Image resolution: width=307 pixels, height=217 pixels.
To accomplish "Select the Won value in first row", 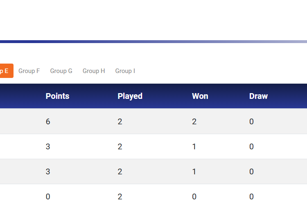I will pos(194,122).
